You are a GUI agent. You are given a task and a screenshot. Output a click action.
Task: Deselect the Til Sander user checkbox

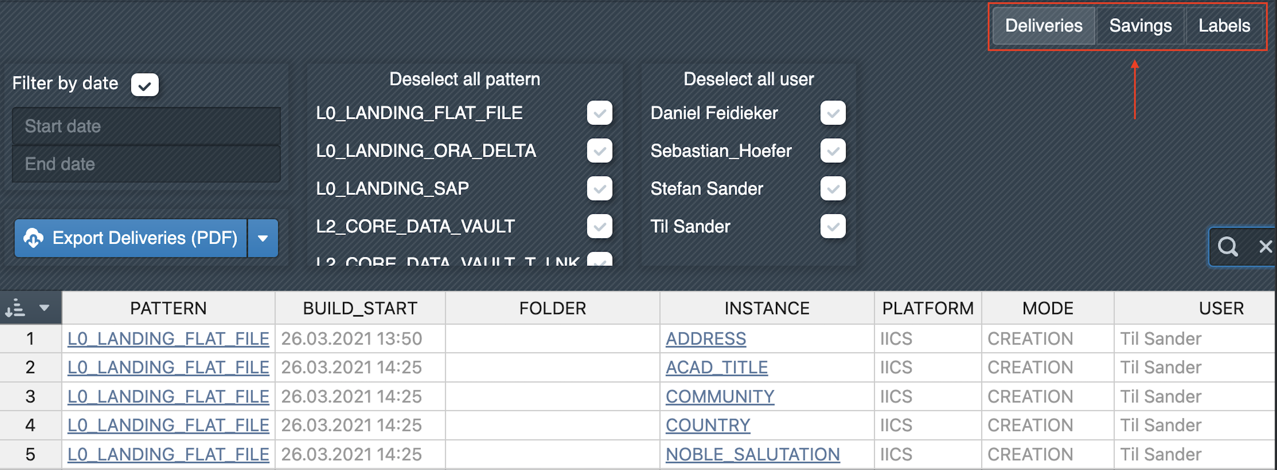click(x=833, y=227)
